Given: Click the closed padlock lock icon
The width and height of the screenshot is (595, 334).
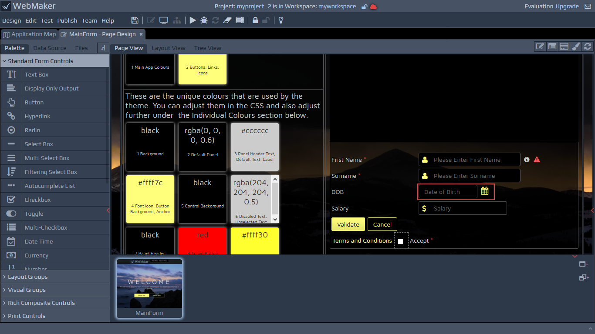Looking at the screenshot, I should pos(255,20).
